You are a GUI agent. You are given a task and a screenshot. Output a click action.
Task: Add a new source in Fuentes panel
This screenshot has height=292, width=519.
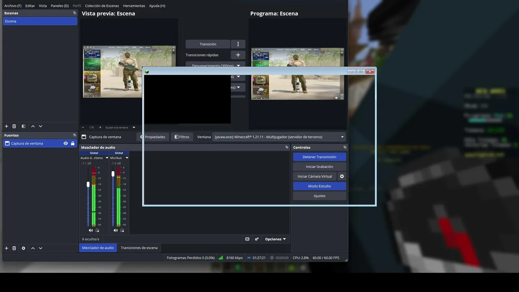pyautogui.click(x=6, y=248)
